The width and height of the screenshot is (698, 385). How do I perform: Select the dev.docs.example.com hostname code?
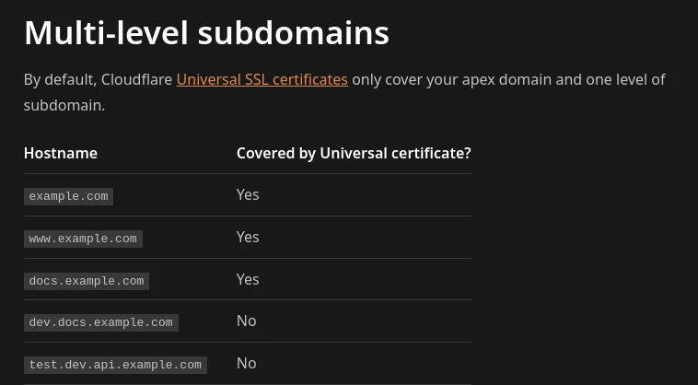tap(100, 322)
